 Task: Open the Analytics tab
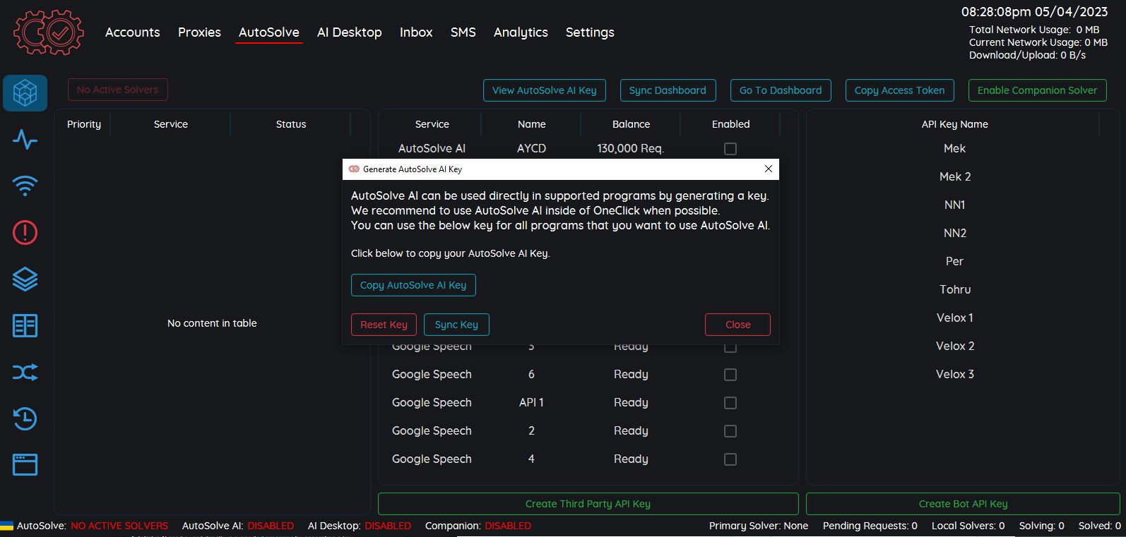pyautogui.click(x=521, y=32)
